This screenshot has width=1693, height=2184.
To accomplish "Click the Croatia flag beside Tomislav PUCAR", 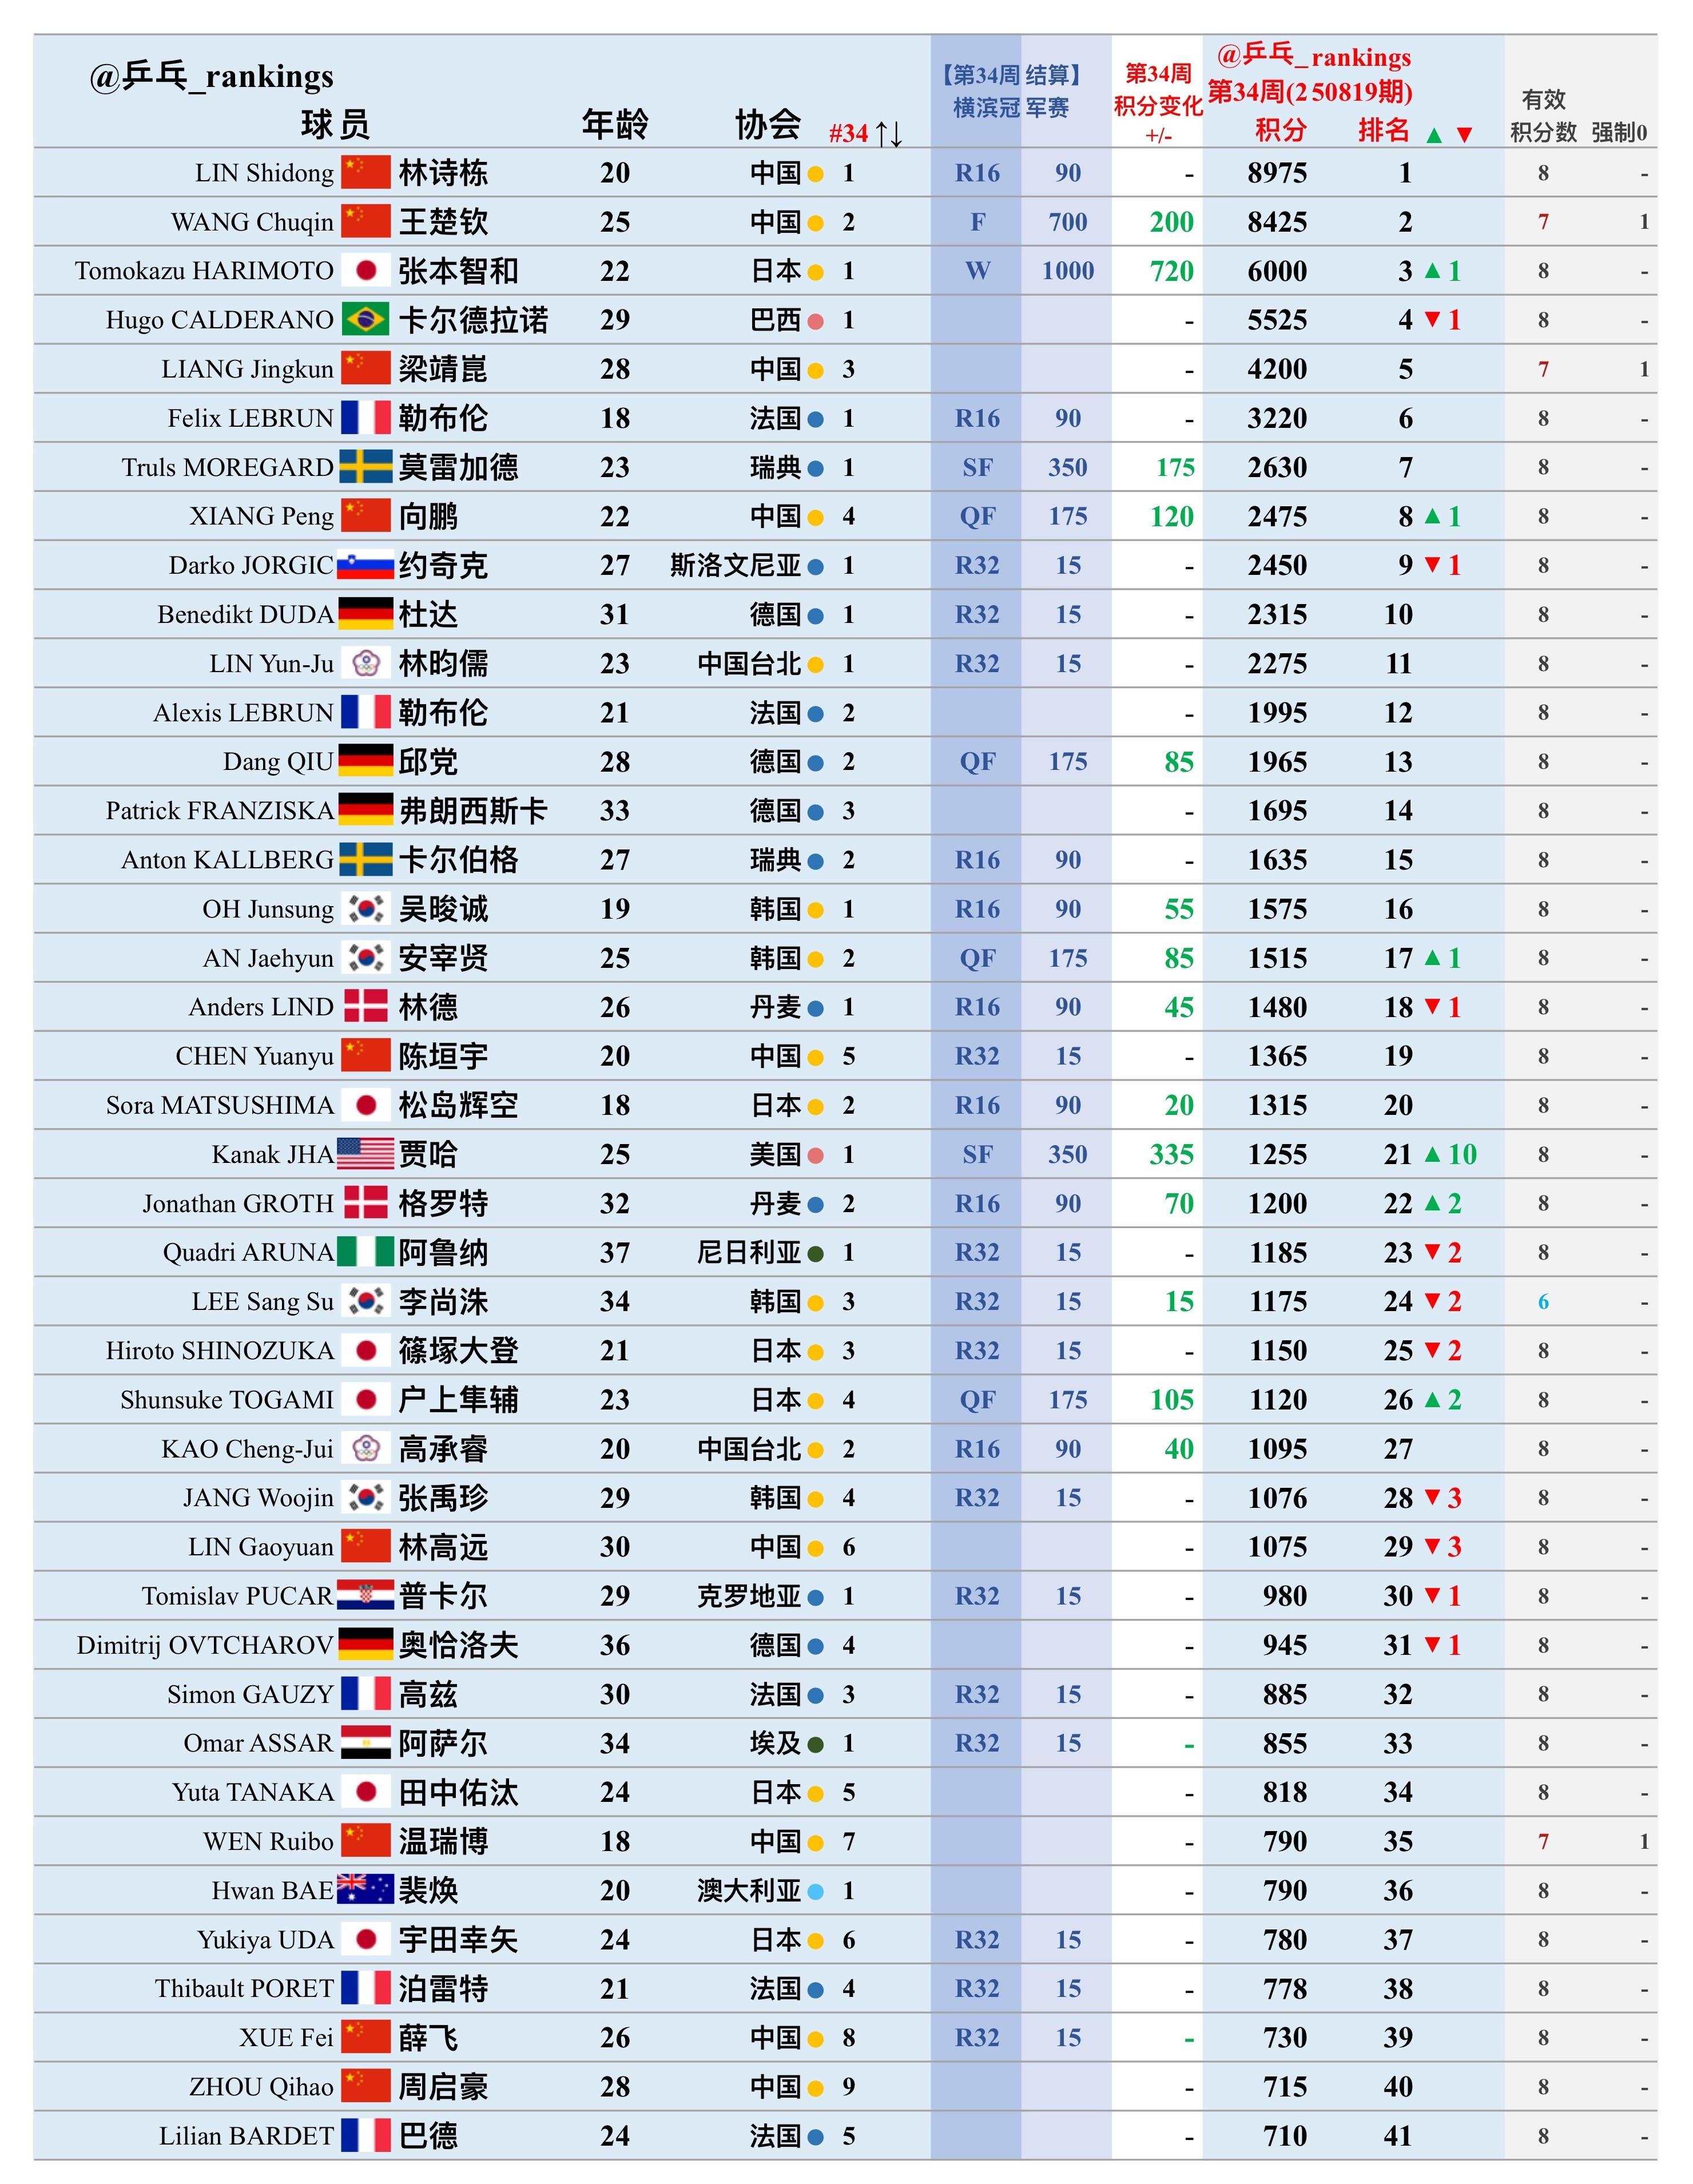I will pos(365,1596).
